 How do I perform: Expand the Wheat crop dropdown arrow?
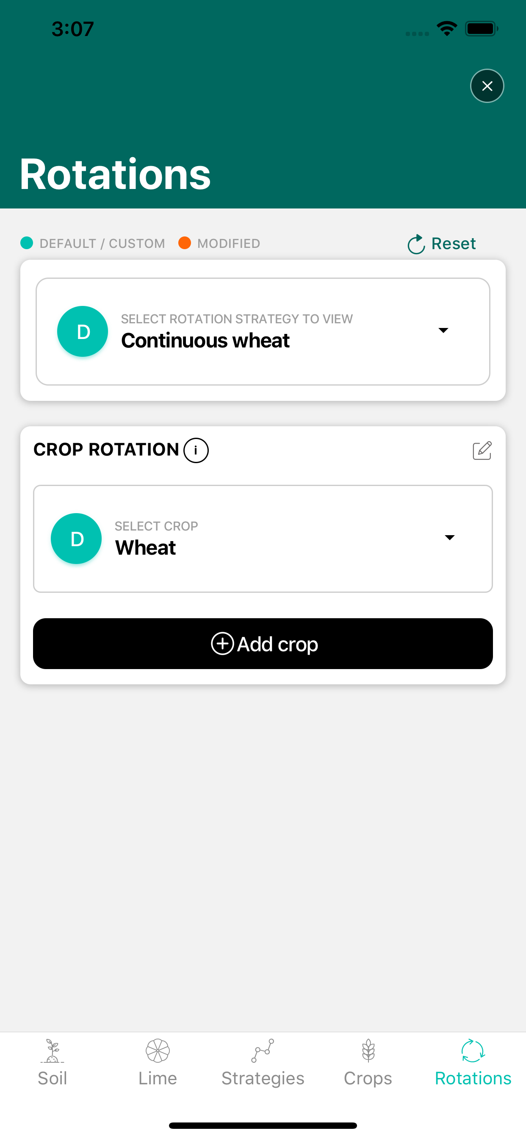pos(449,537)
